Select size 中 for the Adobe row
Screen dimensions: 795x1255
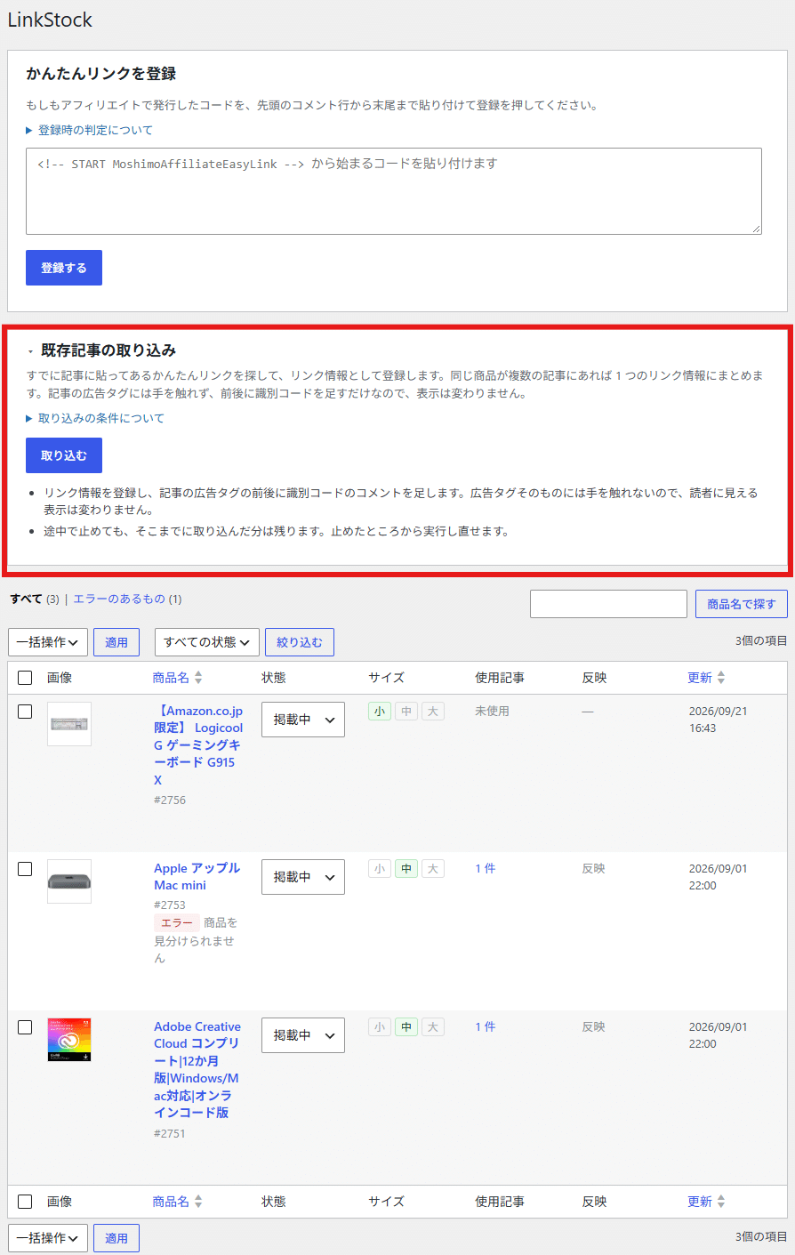click(406, 1027)
